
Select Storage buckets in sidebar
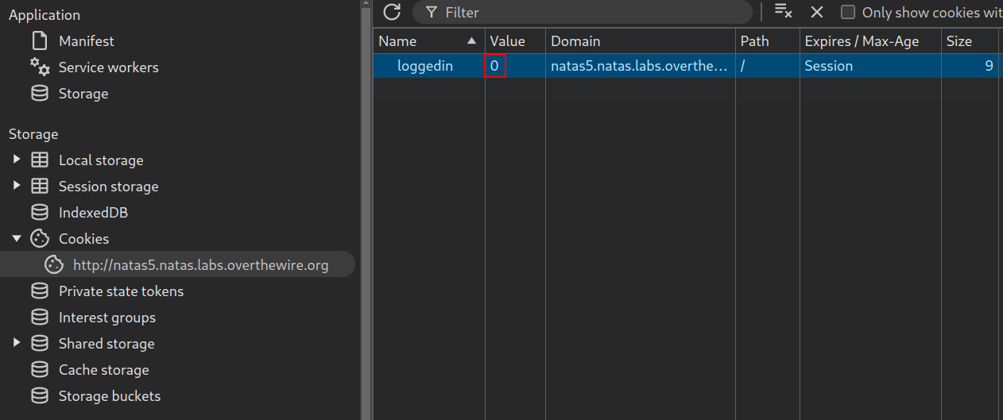pyautogui.click(x=110, y=396)
